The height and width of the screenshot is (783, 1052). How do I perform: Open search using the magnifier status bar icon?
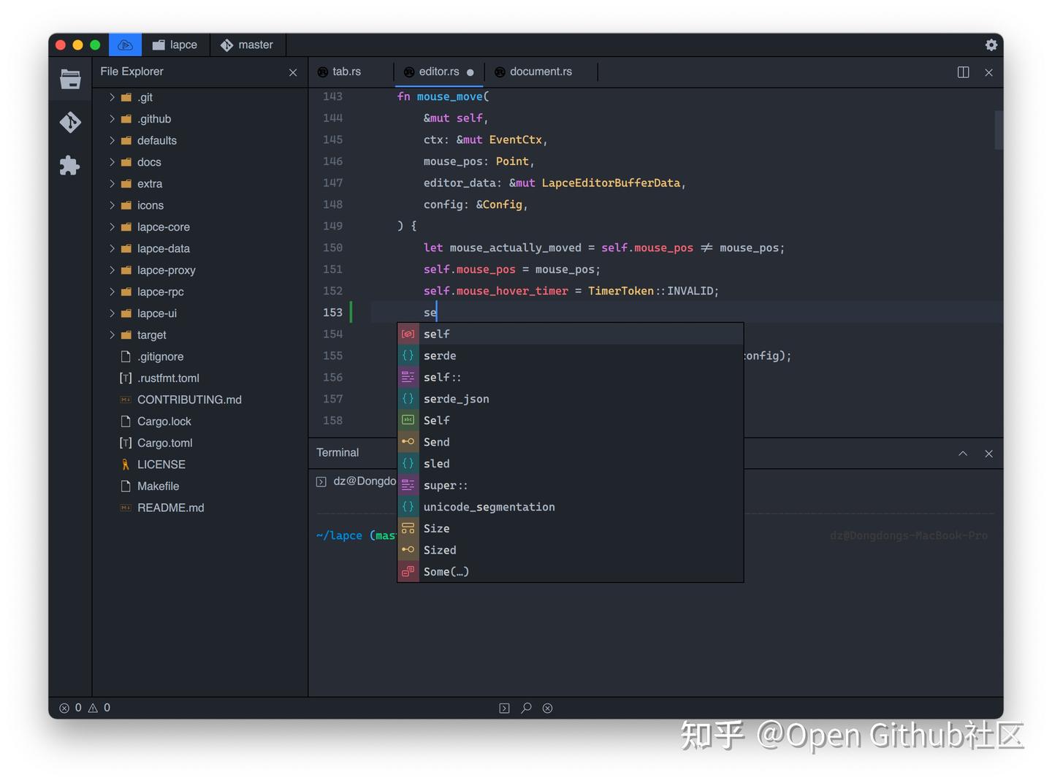tap(525, 708)
